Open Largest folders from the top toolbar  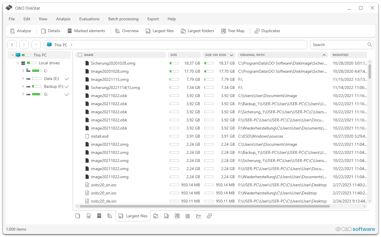197,31
